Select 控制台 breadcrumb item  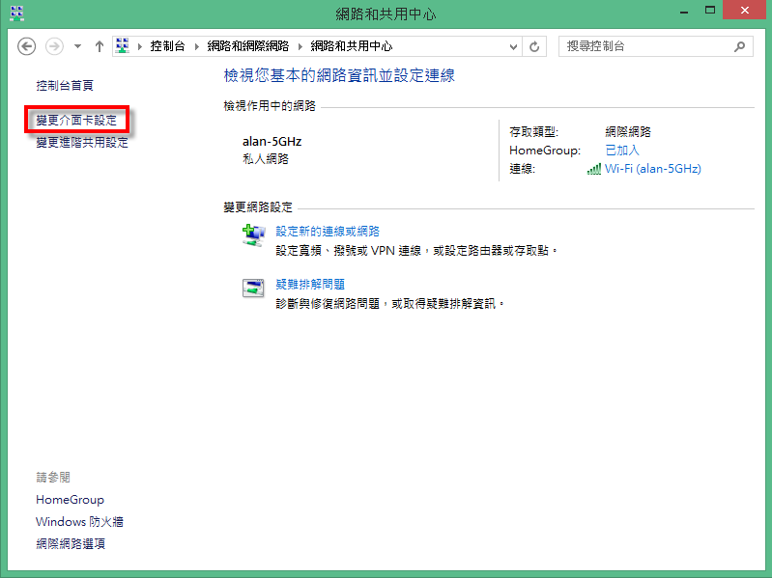pyautogui.click(x=169, y=46)
